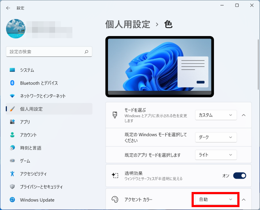Image resolution: width=260 pixels, height=210 pixels.
Task: Maximize the 設定 window
Action: click(237, 5)
